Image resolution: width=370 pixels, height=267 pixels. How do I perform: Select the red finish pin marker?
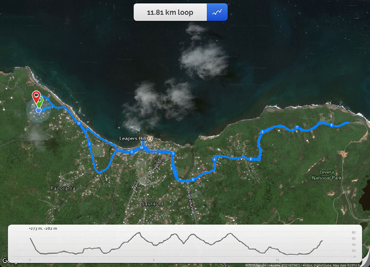(36, 97)
